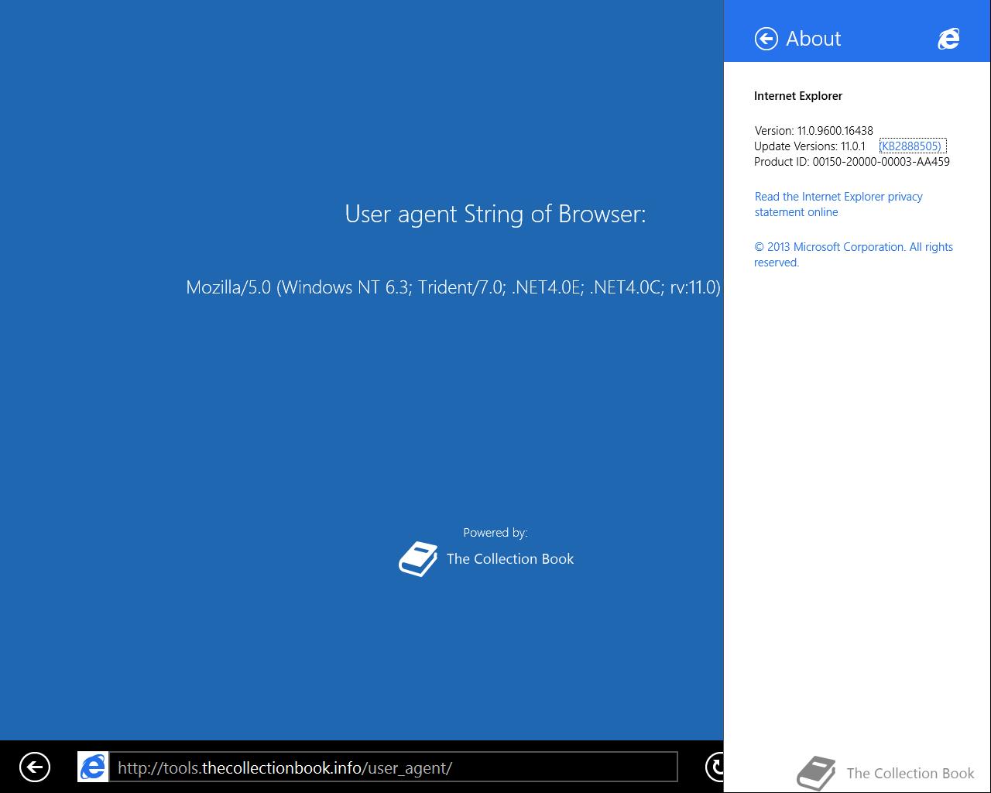The height and width of the screenshot is (793, 991).
Task: Click the About panel title
Action: (813, 39)
